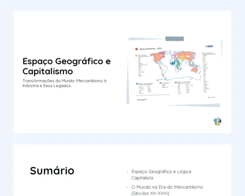Click the subtitle 'Transformações do Mundo' text
The width and height of the screenshot is (245, 196).
49,81
